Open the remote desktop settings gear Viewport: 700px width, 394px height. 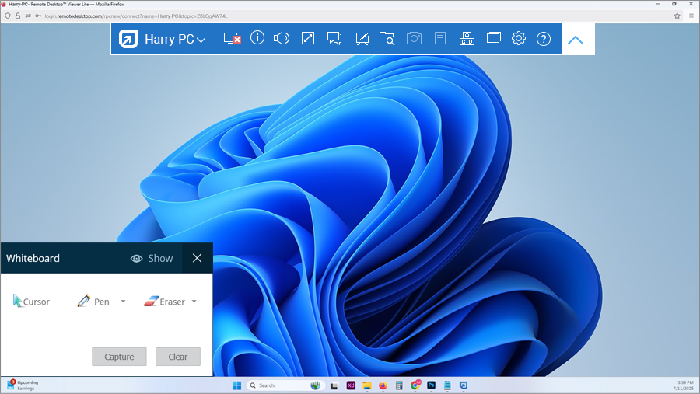point(519,39)
